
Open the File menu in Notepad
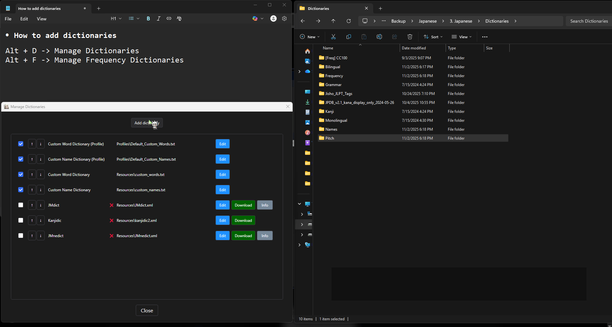(x=8, y=19)
